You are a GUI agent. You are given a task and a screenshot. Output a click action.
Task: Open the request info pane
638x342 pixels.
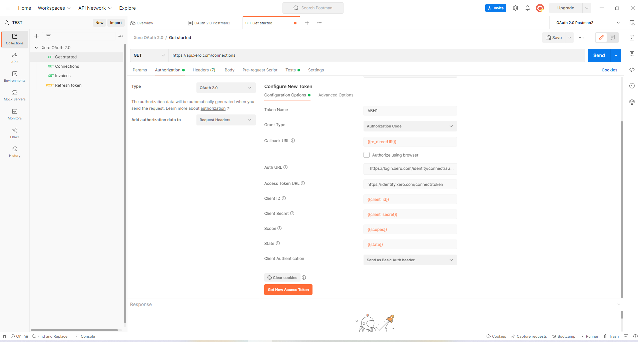632,86
